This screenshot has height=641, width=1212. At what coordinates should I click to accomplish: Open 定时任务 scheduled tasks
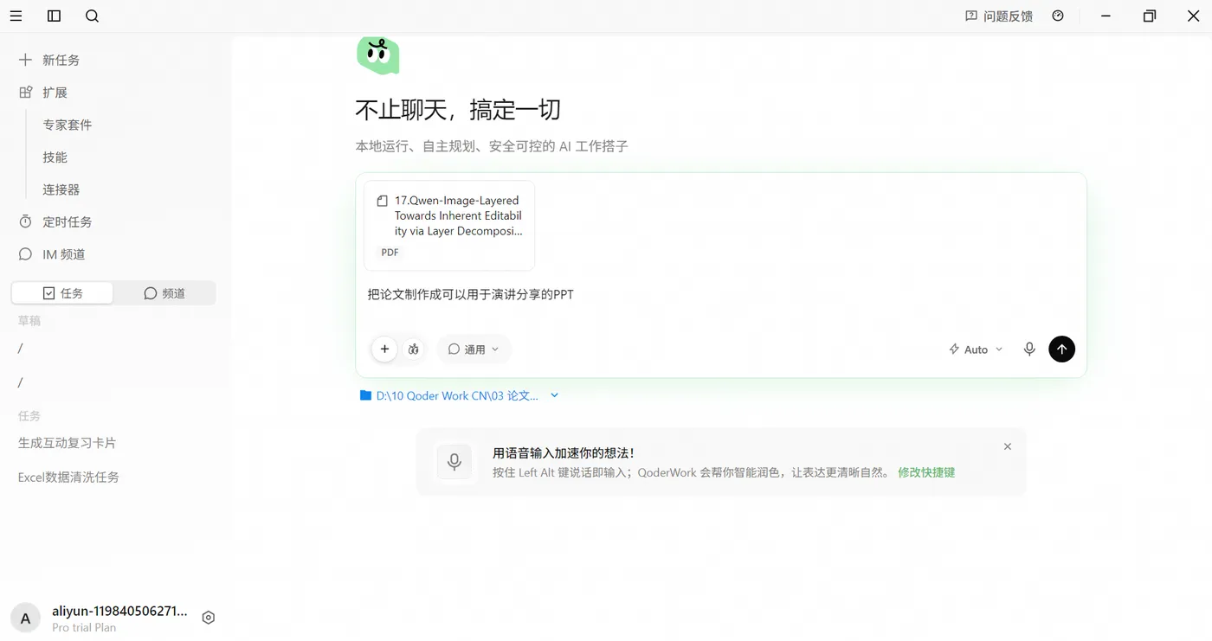pos(55,221)
